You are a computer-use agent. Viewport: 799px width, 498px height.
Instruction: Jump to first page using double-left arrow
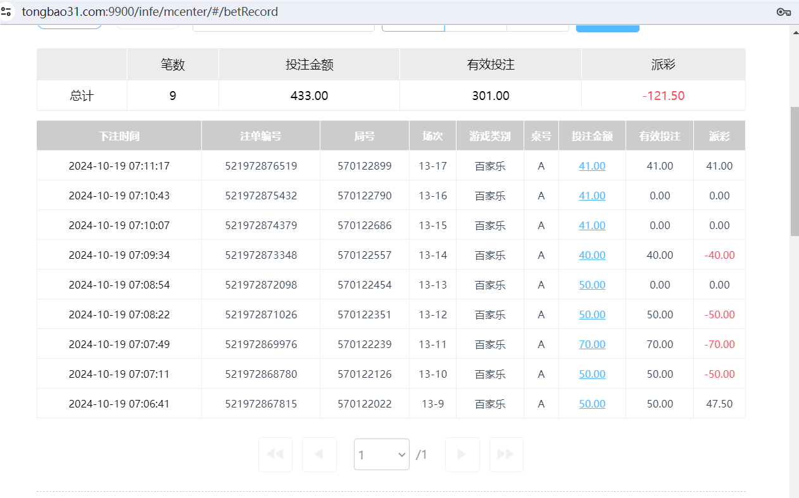pos(275,454)
